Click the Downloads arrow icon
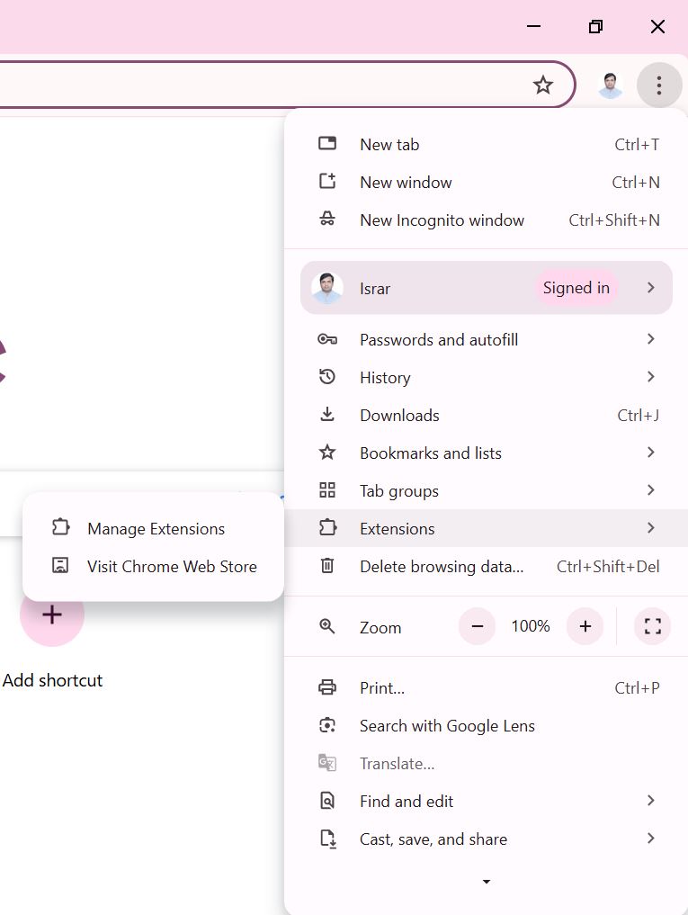688x915 pixels. click(x=327, y=415)
